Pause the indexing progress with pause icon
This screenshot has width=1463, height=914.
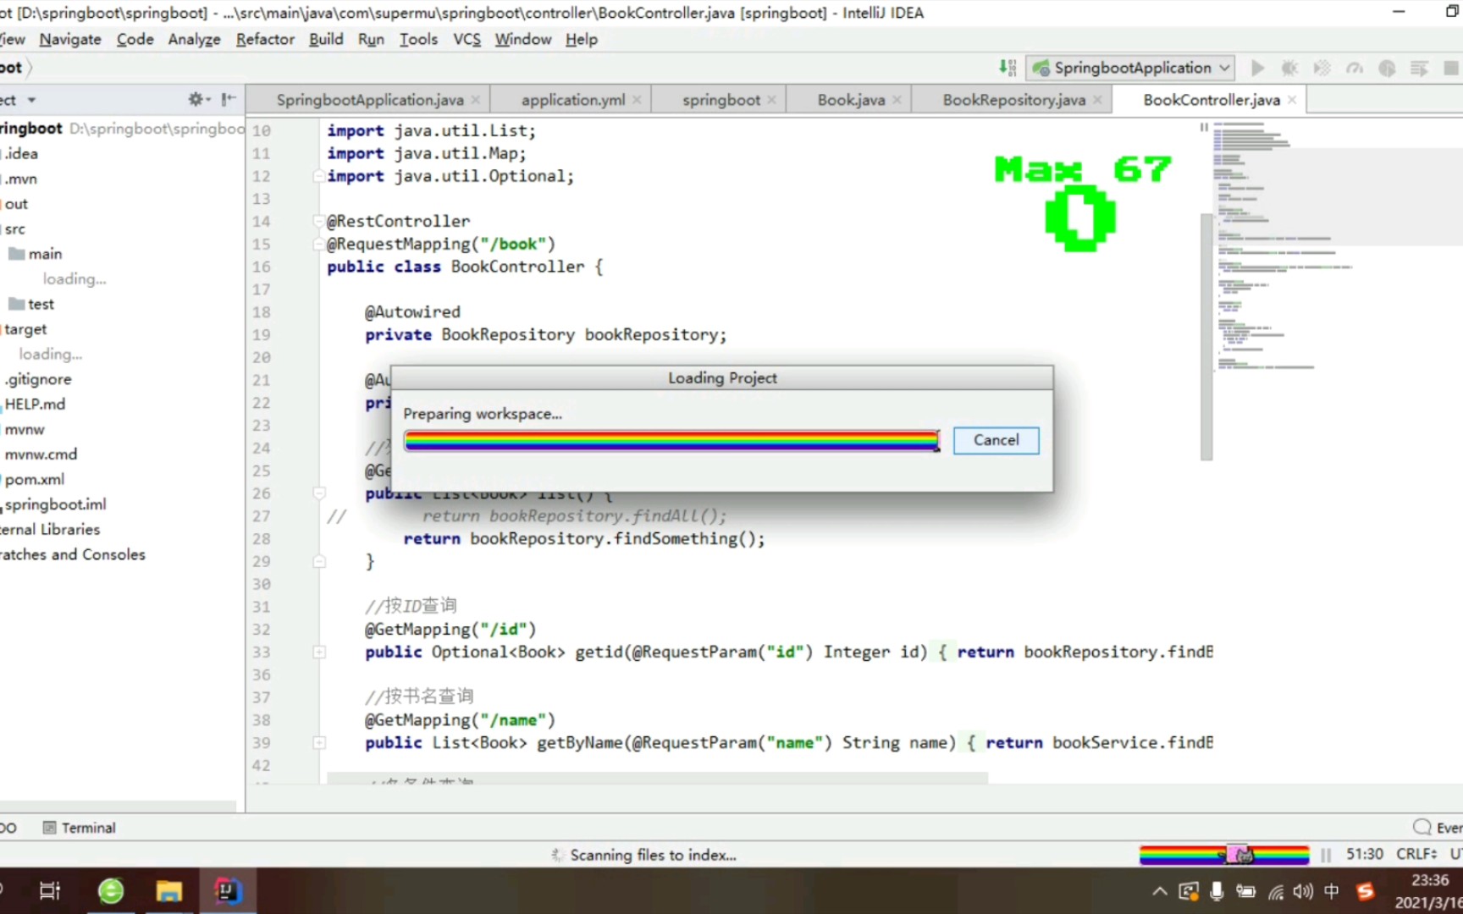1325,855
